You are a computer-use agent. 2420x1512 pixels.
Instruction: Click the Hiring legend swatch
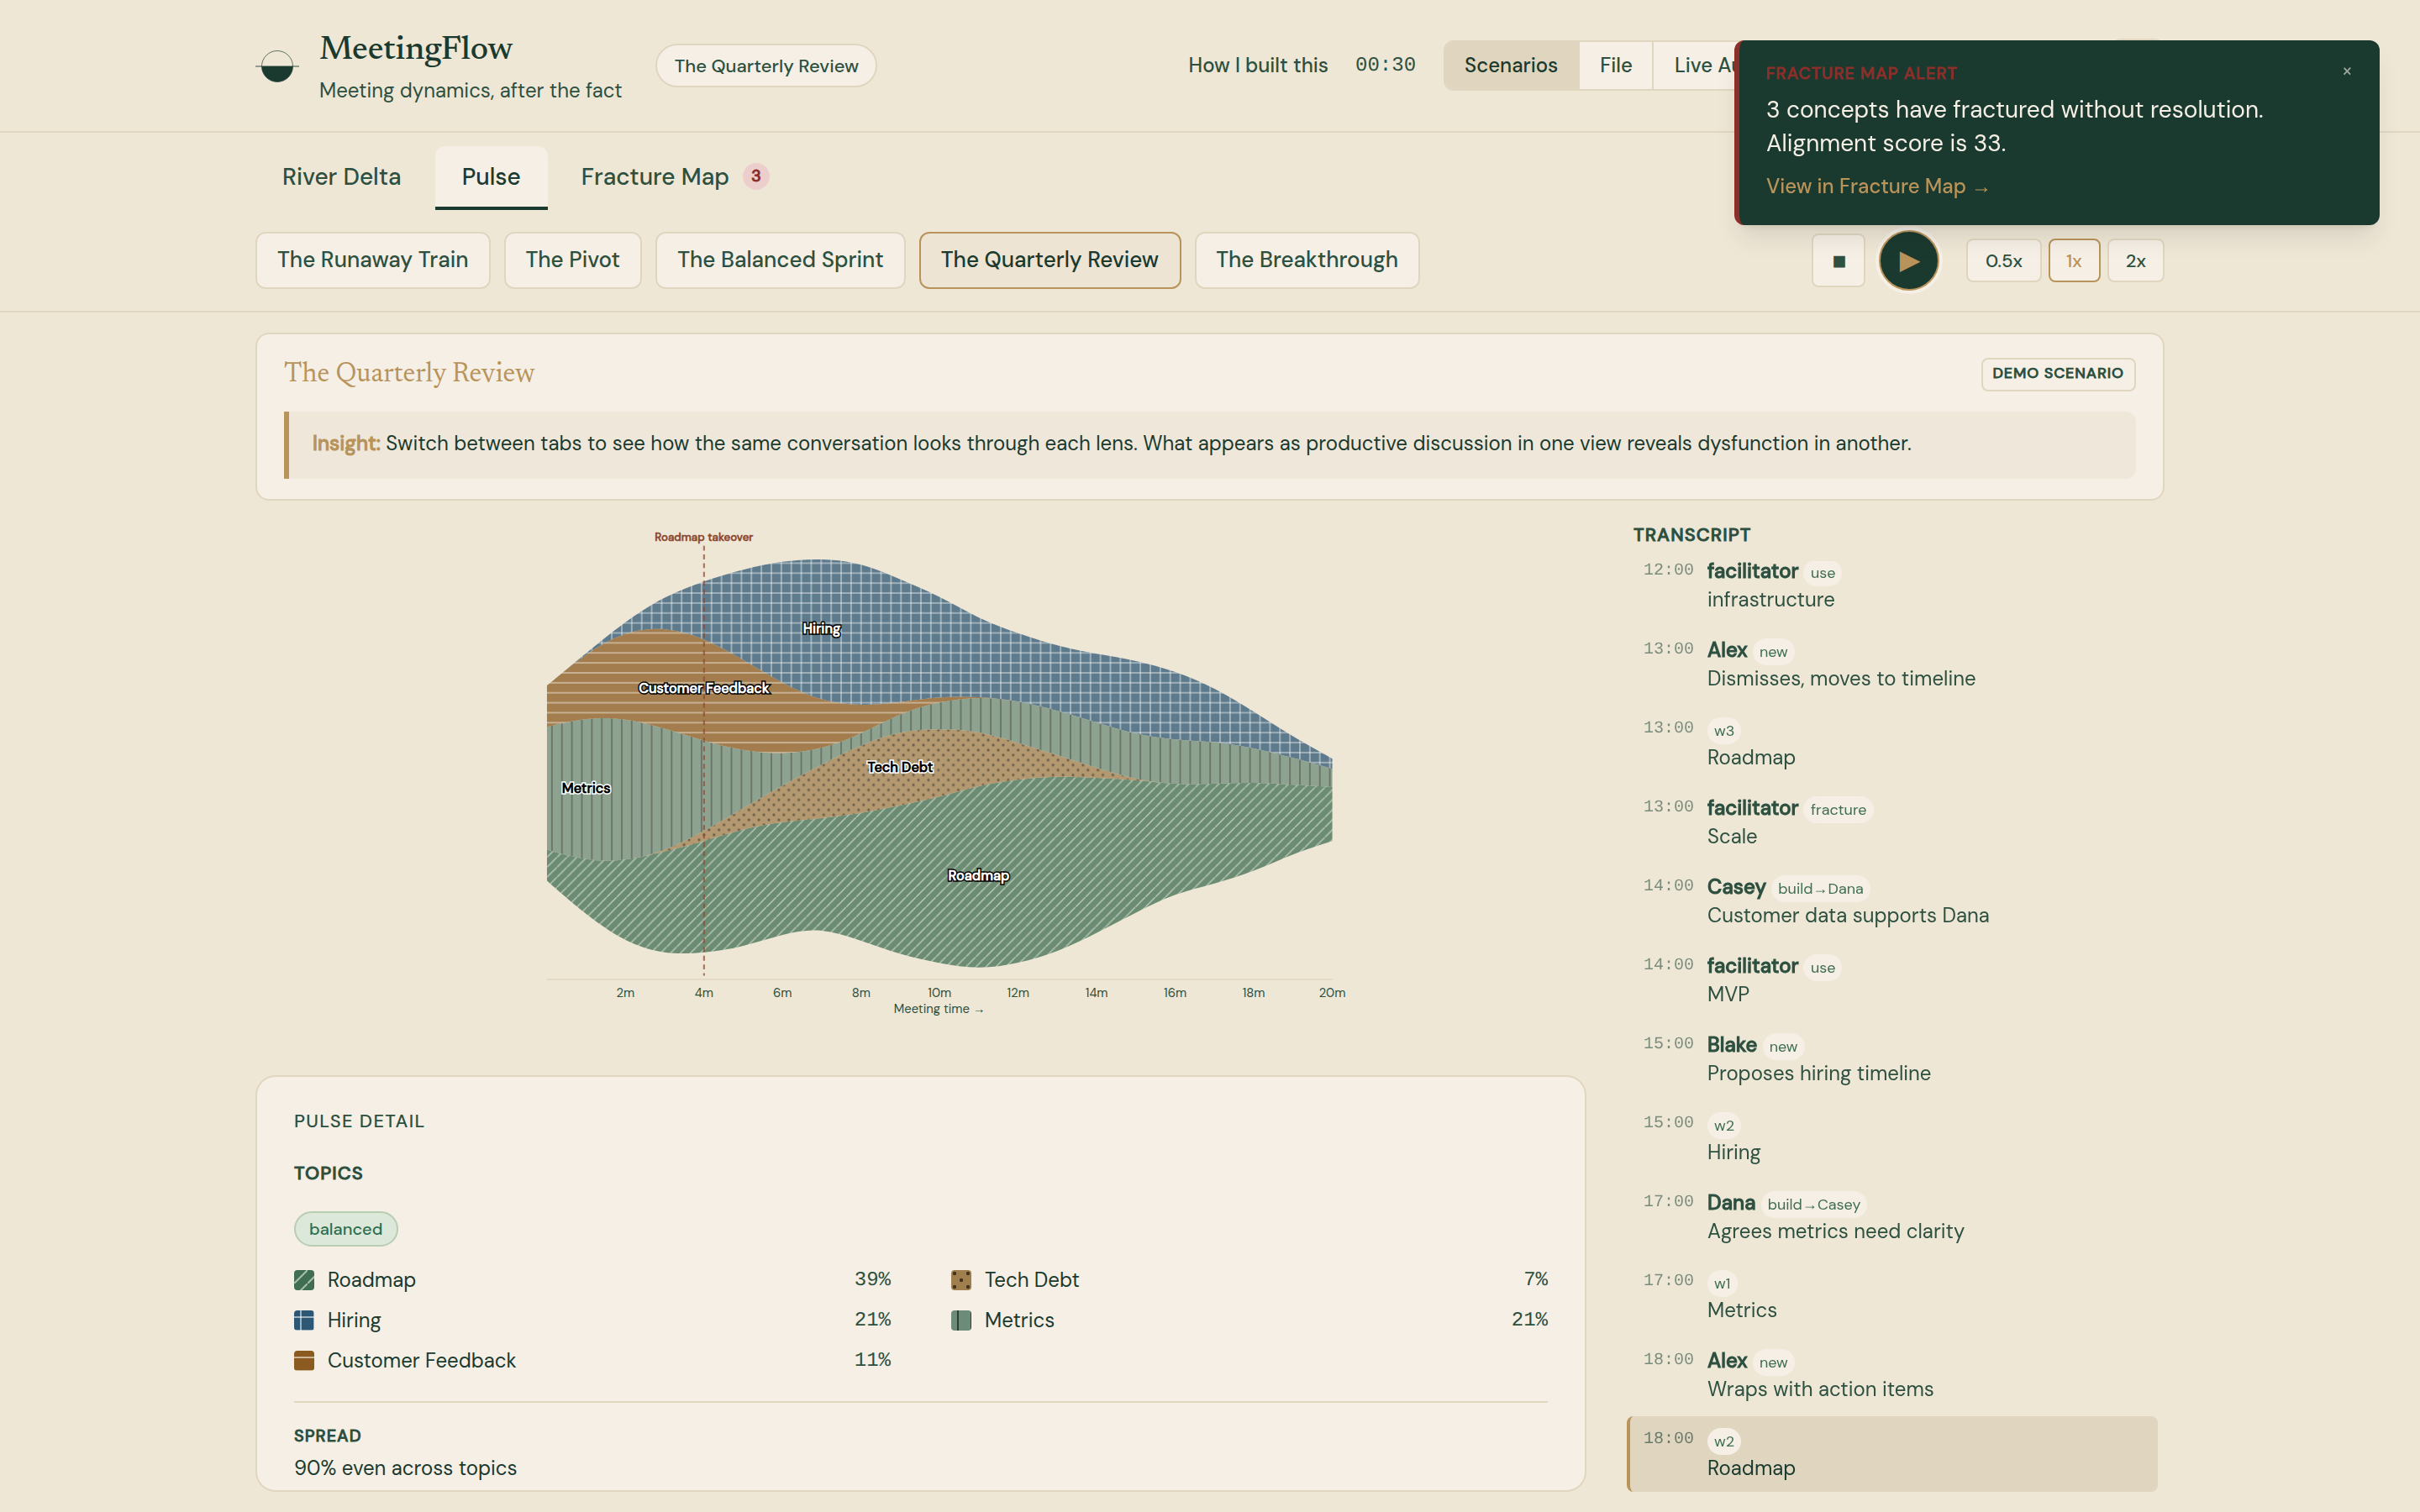(304, 1320)
